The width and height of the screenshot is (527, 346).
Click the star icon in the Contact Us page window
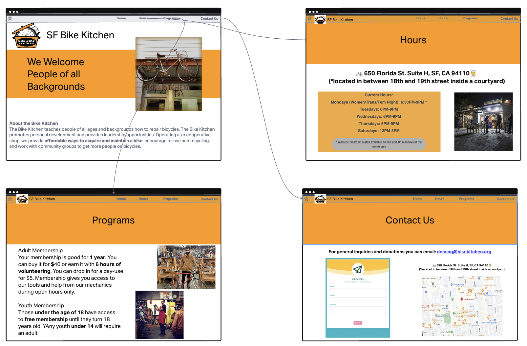(306, 199)
